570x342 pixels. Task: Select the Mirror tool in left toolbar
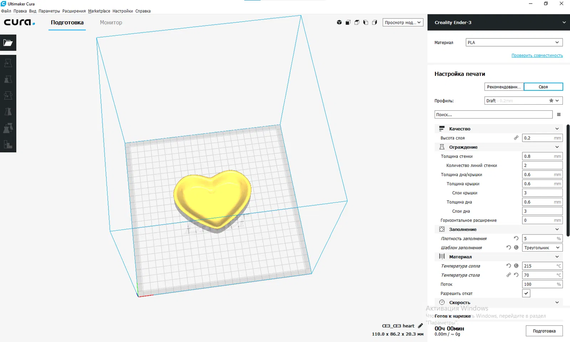(x=8, y=112)
